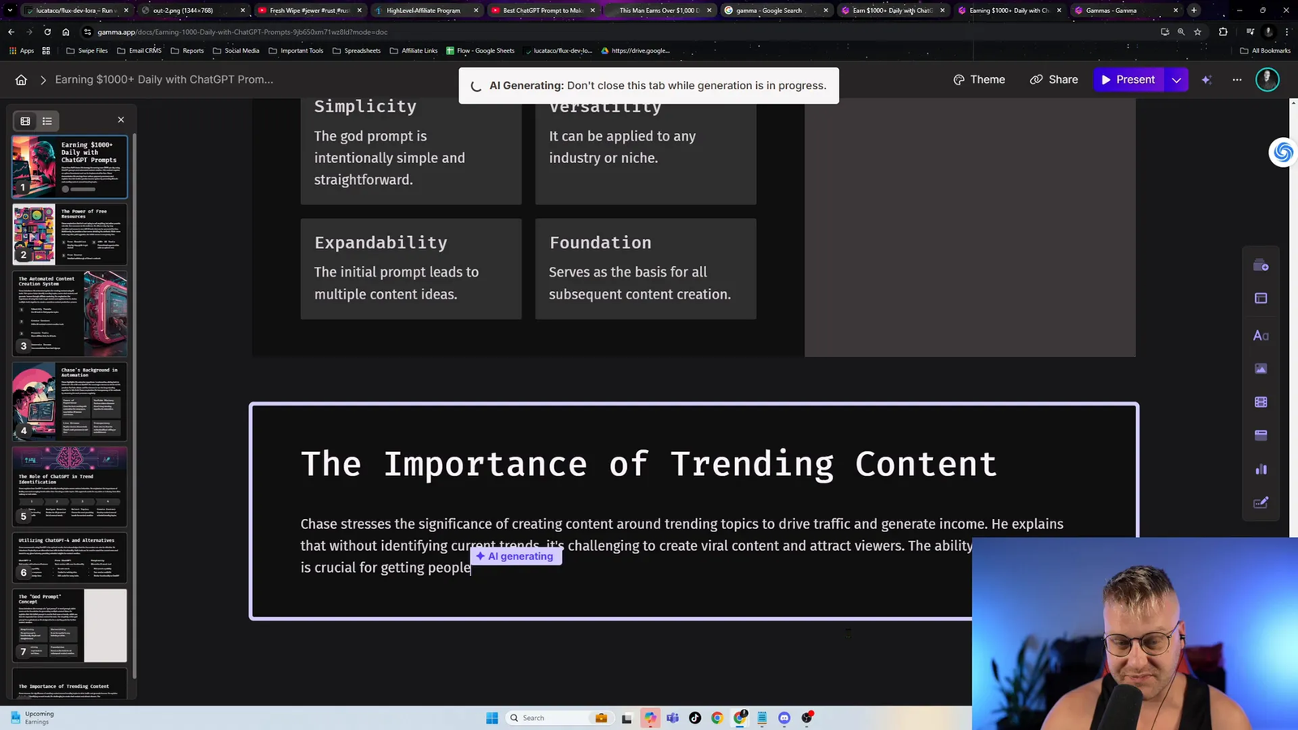Open the Theme settings
Image resolution: width=1298 pixels, height=730 pixels.
pos(979,79)
